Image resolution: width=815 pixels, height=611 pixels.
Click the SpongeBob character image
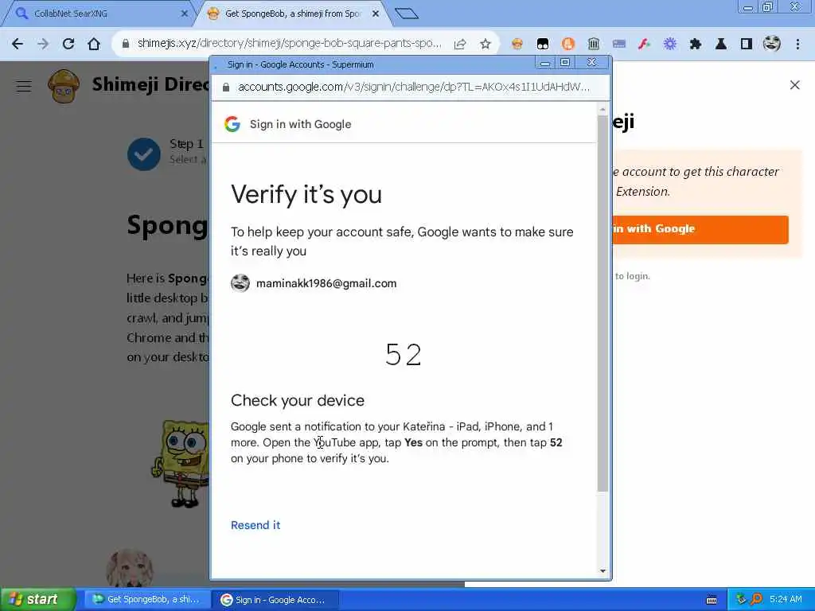[x=181, y=464]
